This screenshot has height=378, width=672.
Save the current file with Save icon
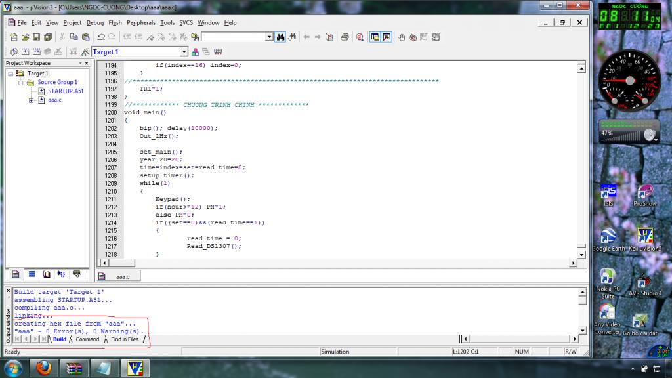(x=37, y=37)
